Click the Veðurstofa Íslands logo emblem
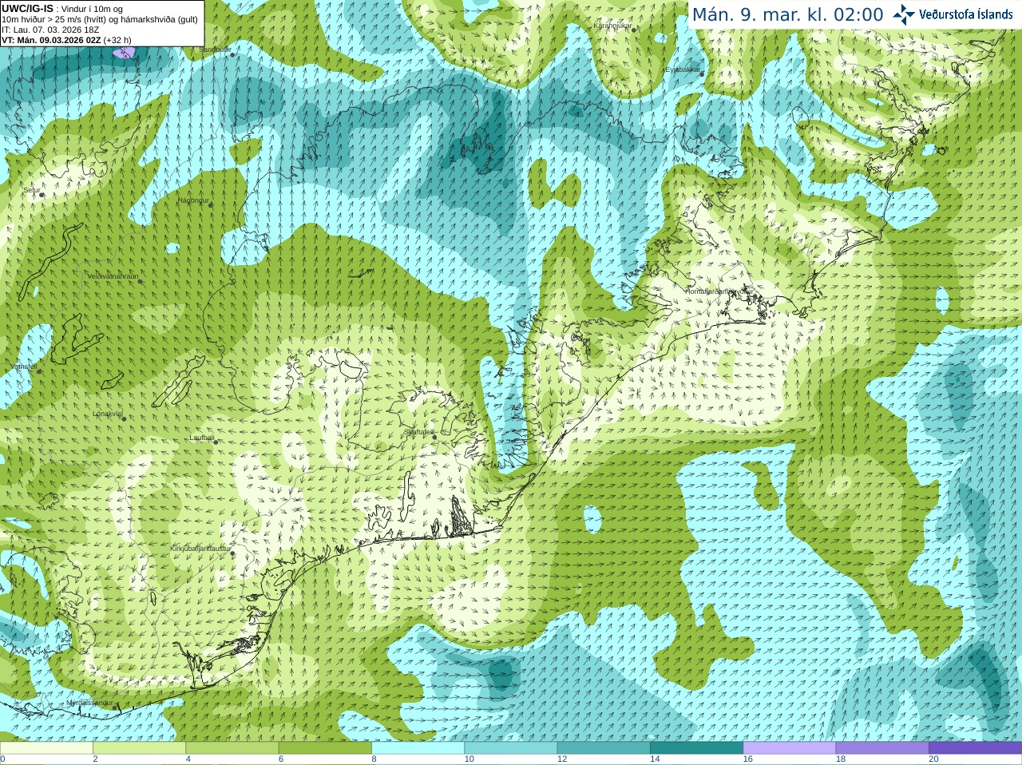Screen dimensions: 1022x765 904,14
